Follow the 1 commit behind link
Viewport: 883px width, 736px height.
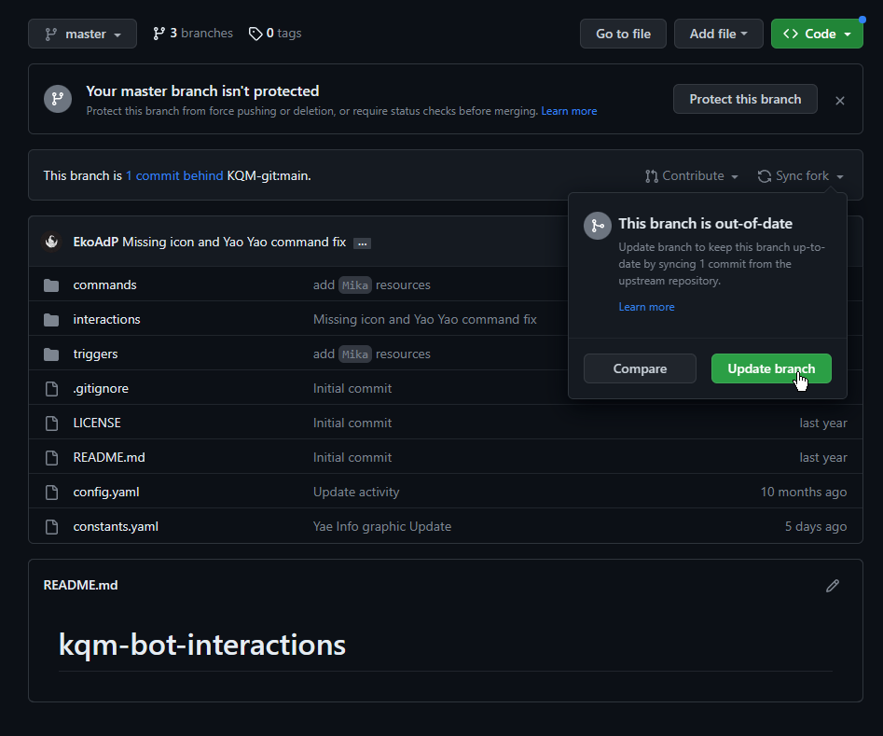coord(174,175)
